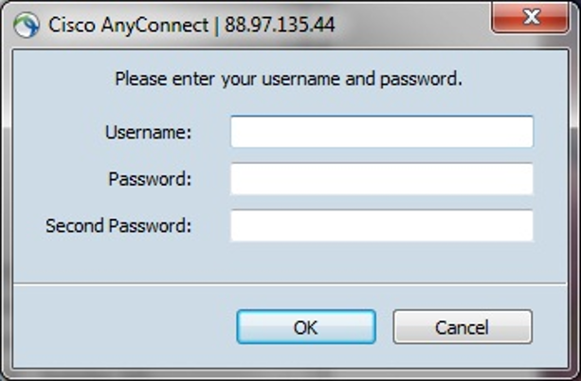Image resolution: width=581 pixels, height=381 pixels.
Task: Click the "Password:" label
Action: pos(150,179)
